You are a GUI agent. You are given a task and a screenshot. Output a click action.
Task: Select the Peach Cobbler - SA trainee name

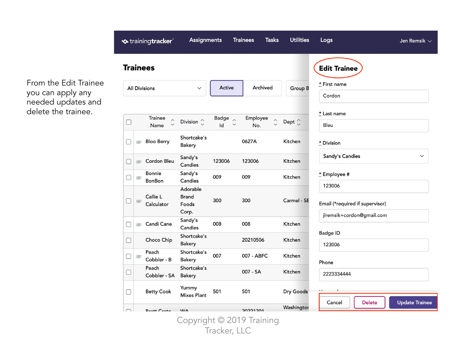coord(160,272)
